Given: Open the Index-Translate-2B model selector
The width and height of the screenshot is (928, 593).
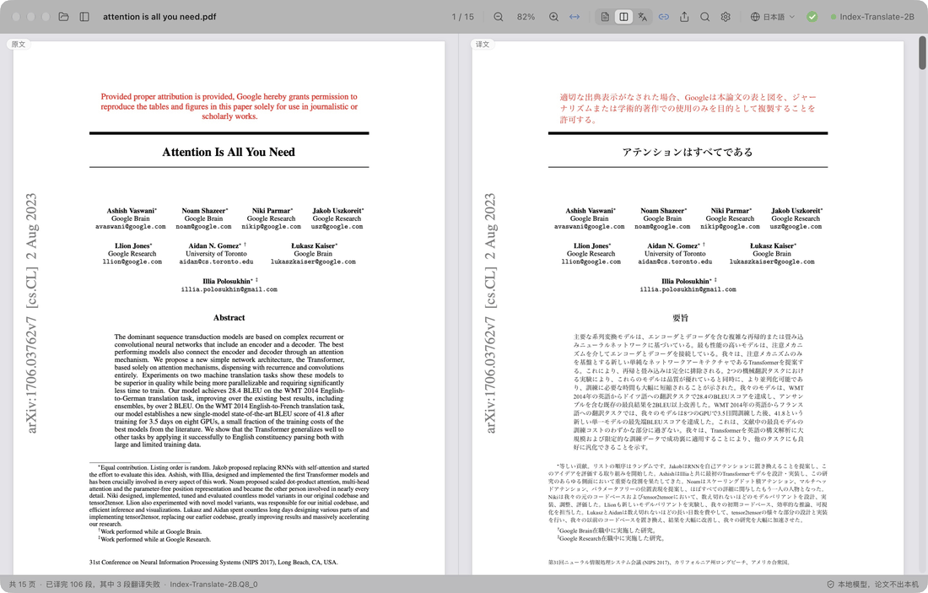Looking at the screenshot, I should [x=873, y=17].
